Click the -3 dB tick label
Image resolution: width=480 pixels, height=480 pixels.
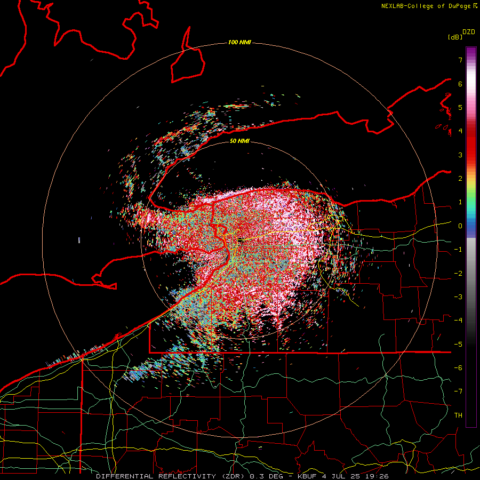458,297
